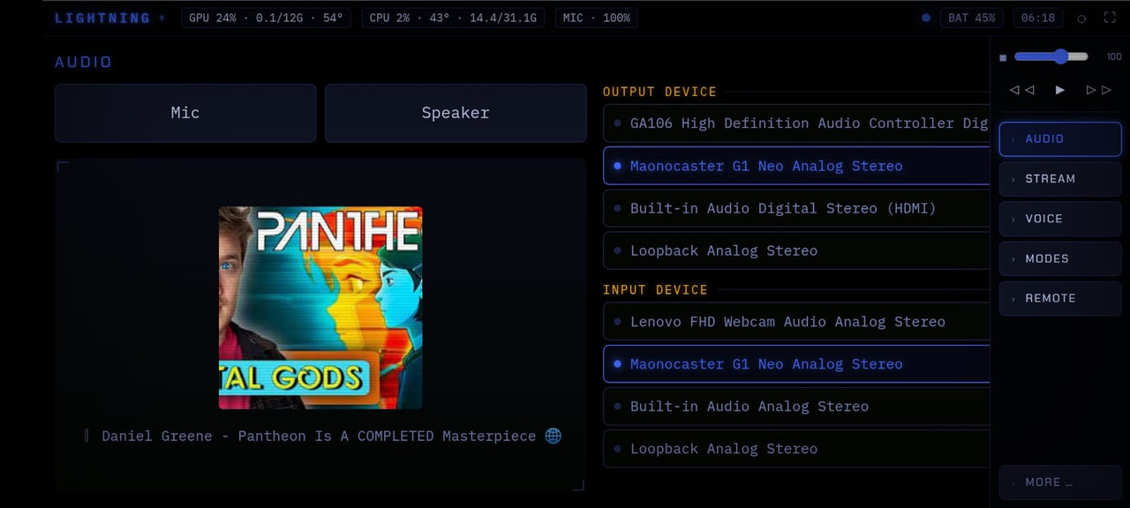Skip to previous track with rewind icon
Screen dimensions: 1130x508
click(1021, 90)
